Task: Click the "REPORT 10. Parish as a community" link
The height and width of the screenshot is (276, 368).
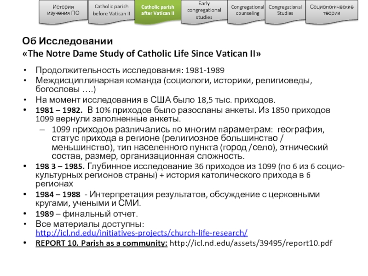Action: pyautogui.click(x=102, y=243)
